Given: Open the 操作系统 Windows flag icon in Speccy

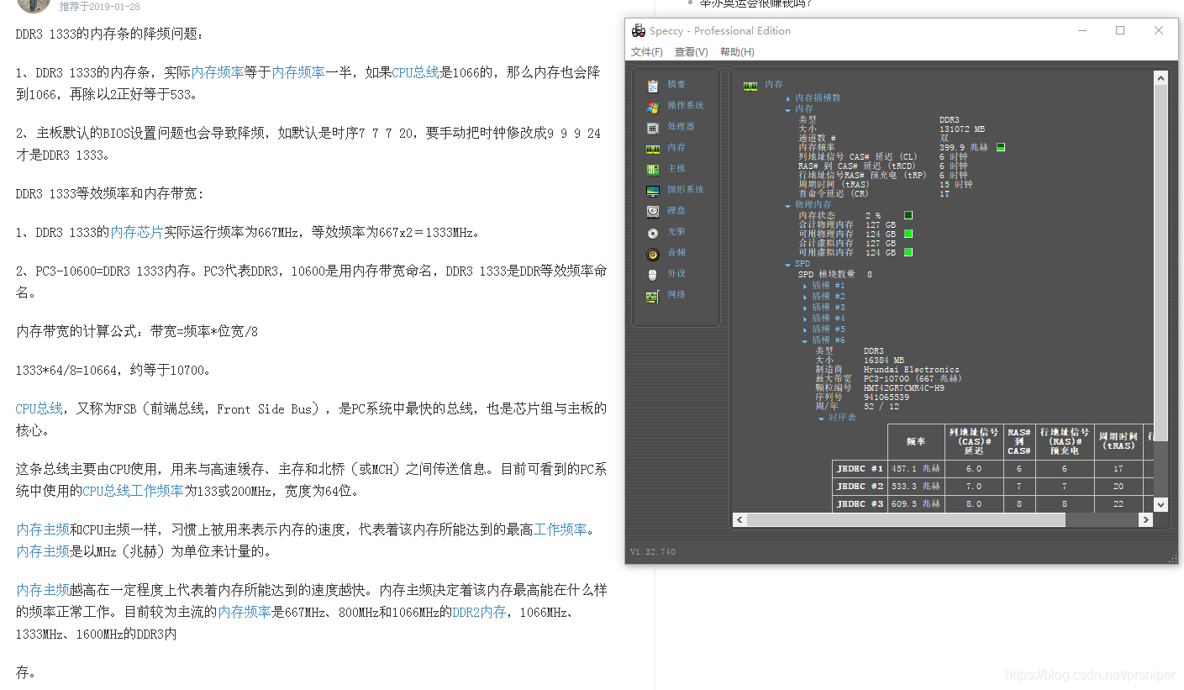Looking at the screenshot, I should coord(652,106).
